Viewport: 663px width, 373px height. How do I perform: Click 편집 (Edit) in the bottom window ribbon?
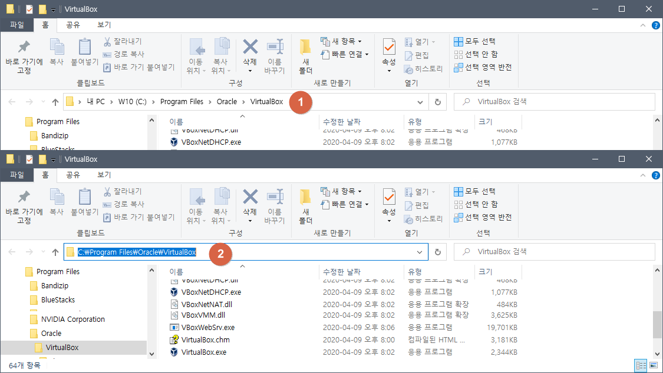pos(417,205)
